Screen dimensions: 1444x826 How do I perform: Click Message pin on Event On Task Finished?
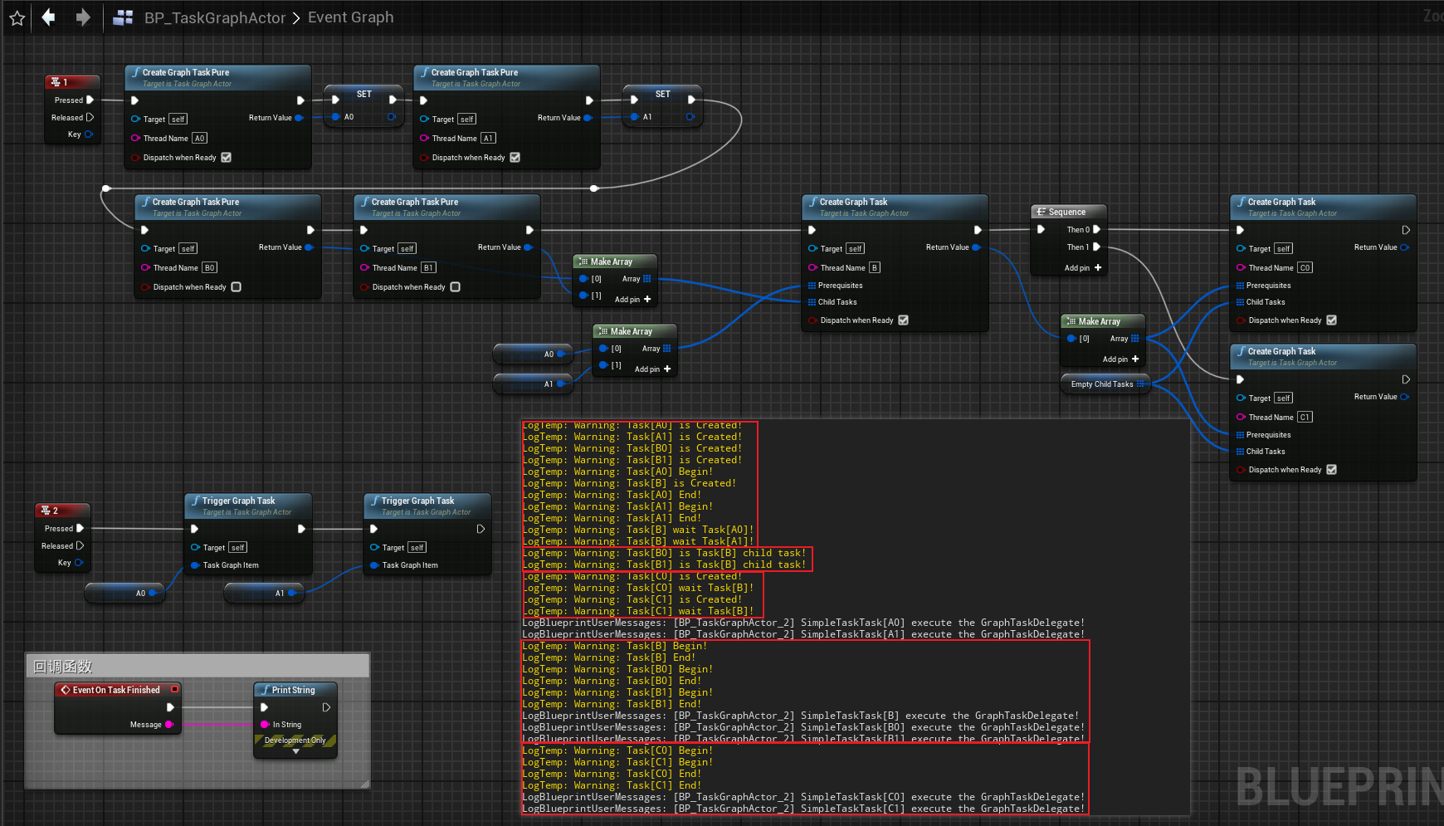pos(169,725)
